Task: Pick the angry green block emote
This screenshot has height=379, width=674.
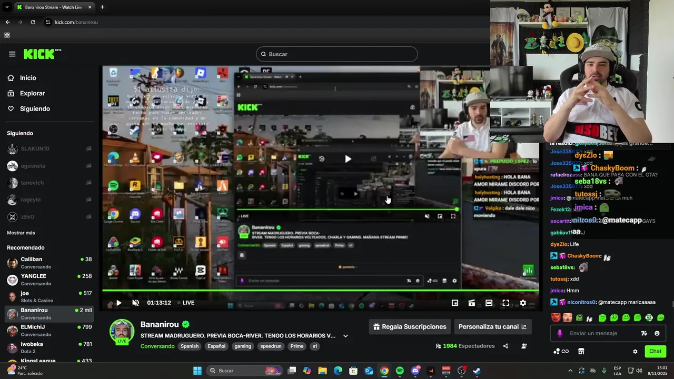Action: click(x=579, y=317)
